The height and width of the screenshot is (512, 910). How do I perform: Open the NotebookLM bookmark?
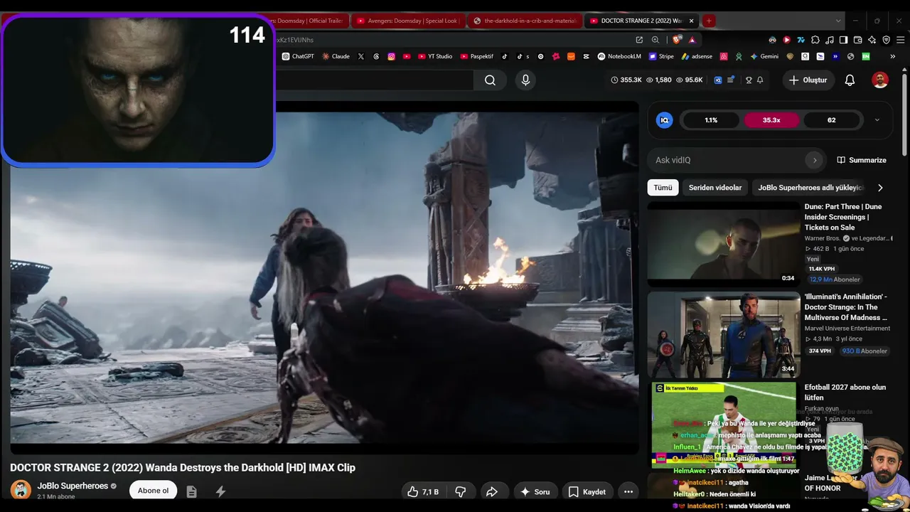click(620, 56)
